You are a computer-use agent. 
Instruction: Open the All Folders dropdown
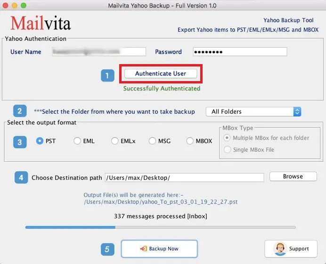tap(253, 112)
